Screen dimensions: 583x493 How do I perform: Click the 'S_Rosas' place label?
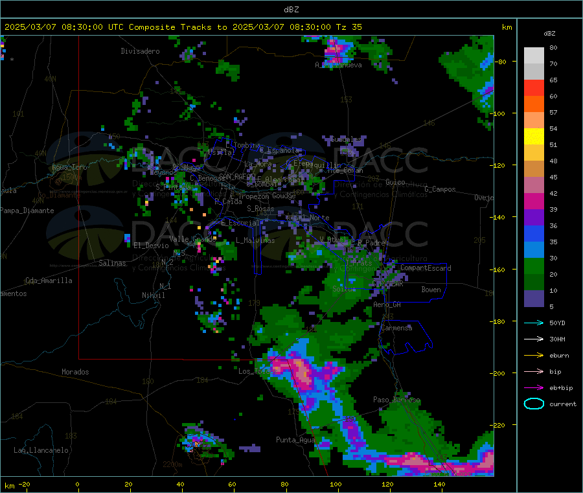[260, 209]
